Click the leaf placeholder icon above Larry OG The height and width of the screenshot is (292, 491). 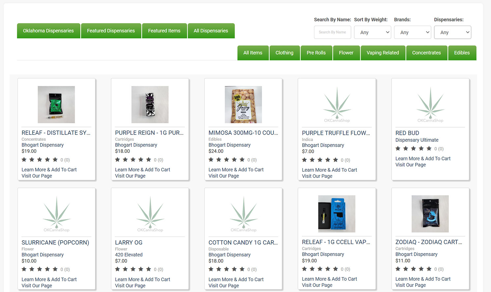pyautogui.click(x=150, y=214)
